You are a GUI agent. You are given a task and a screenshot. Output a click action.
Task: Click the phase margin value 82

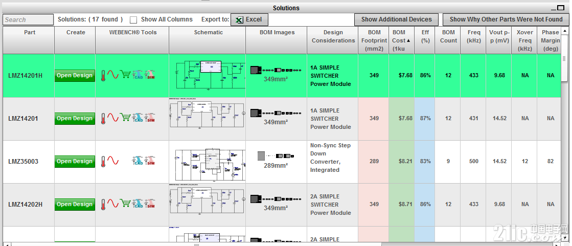[x=550, y=161]
